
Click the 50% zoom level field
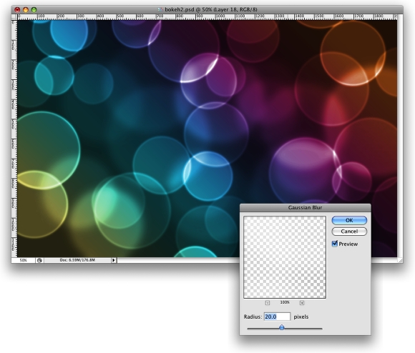point(24,260)
